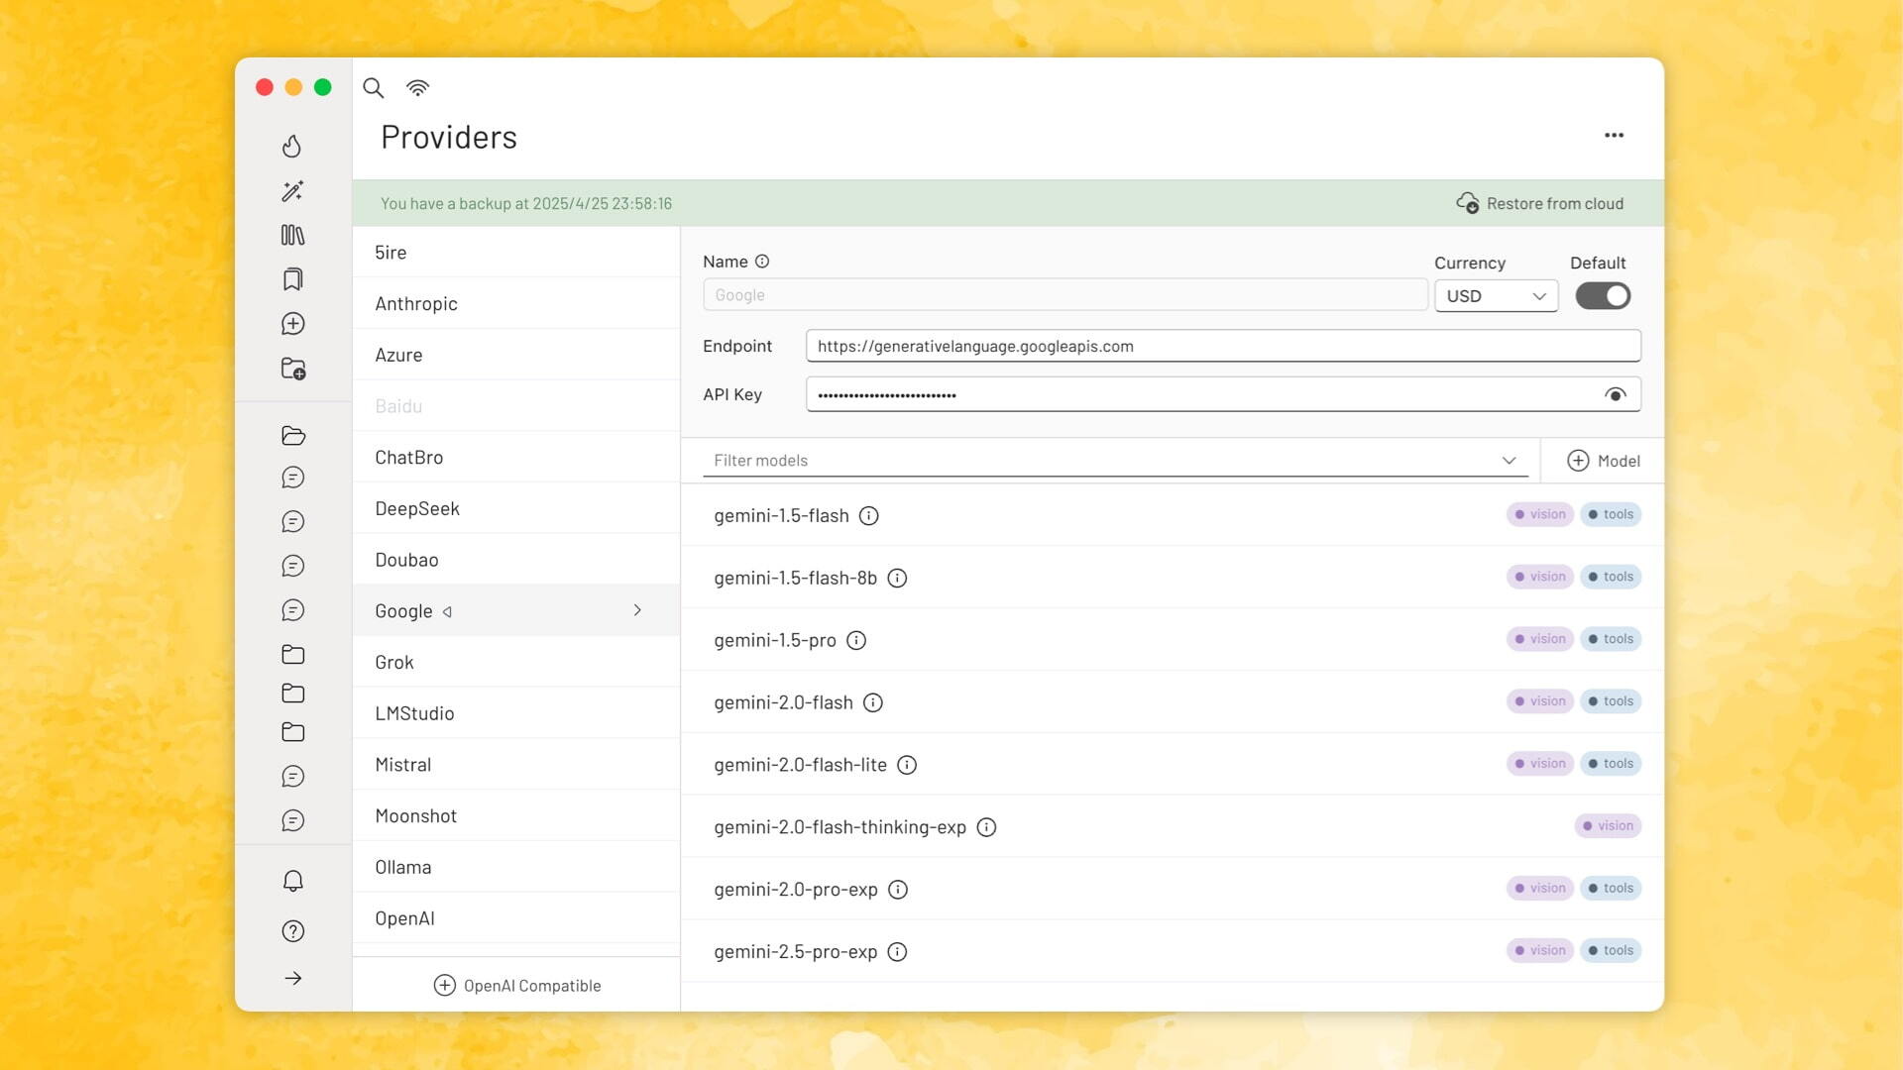This screenshot has height=1070, width=1903.
Task: Show info for gemini-2.0-flash-lite model
Action: 907,765
